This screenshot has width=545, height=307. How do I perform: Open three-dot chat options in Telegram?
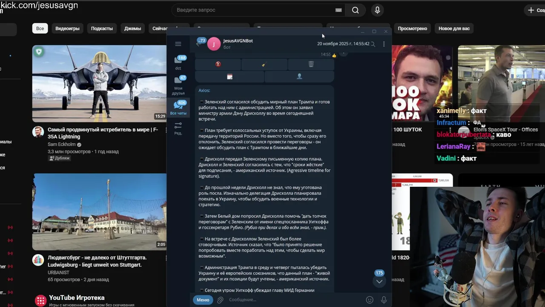(x=384, y=44)
